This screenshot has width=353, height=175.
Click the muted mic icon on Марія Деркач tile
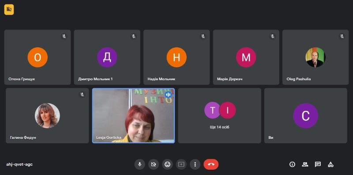pos(273,36)
